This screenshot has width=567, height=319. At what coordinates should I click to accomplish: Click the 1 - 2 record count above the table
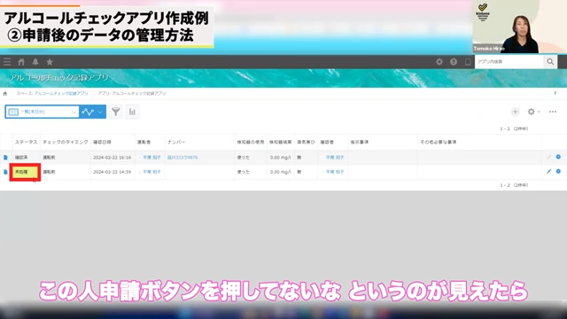click(x=514, y=128)
